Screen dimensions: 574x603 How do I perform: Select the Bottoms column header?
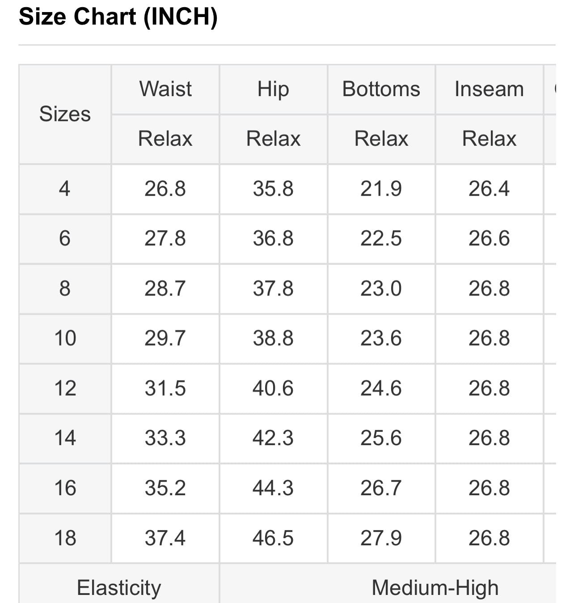click(381, 89)
